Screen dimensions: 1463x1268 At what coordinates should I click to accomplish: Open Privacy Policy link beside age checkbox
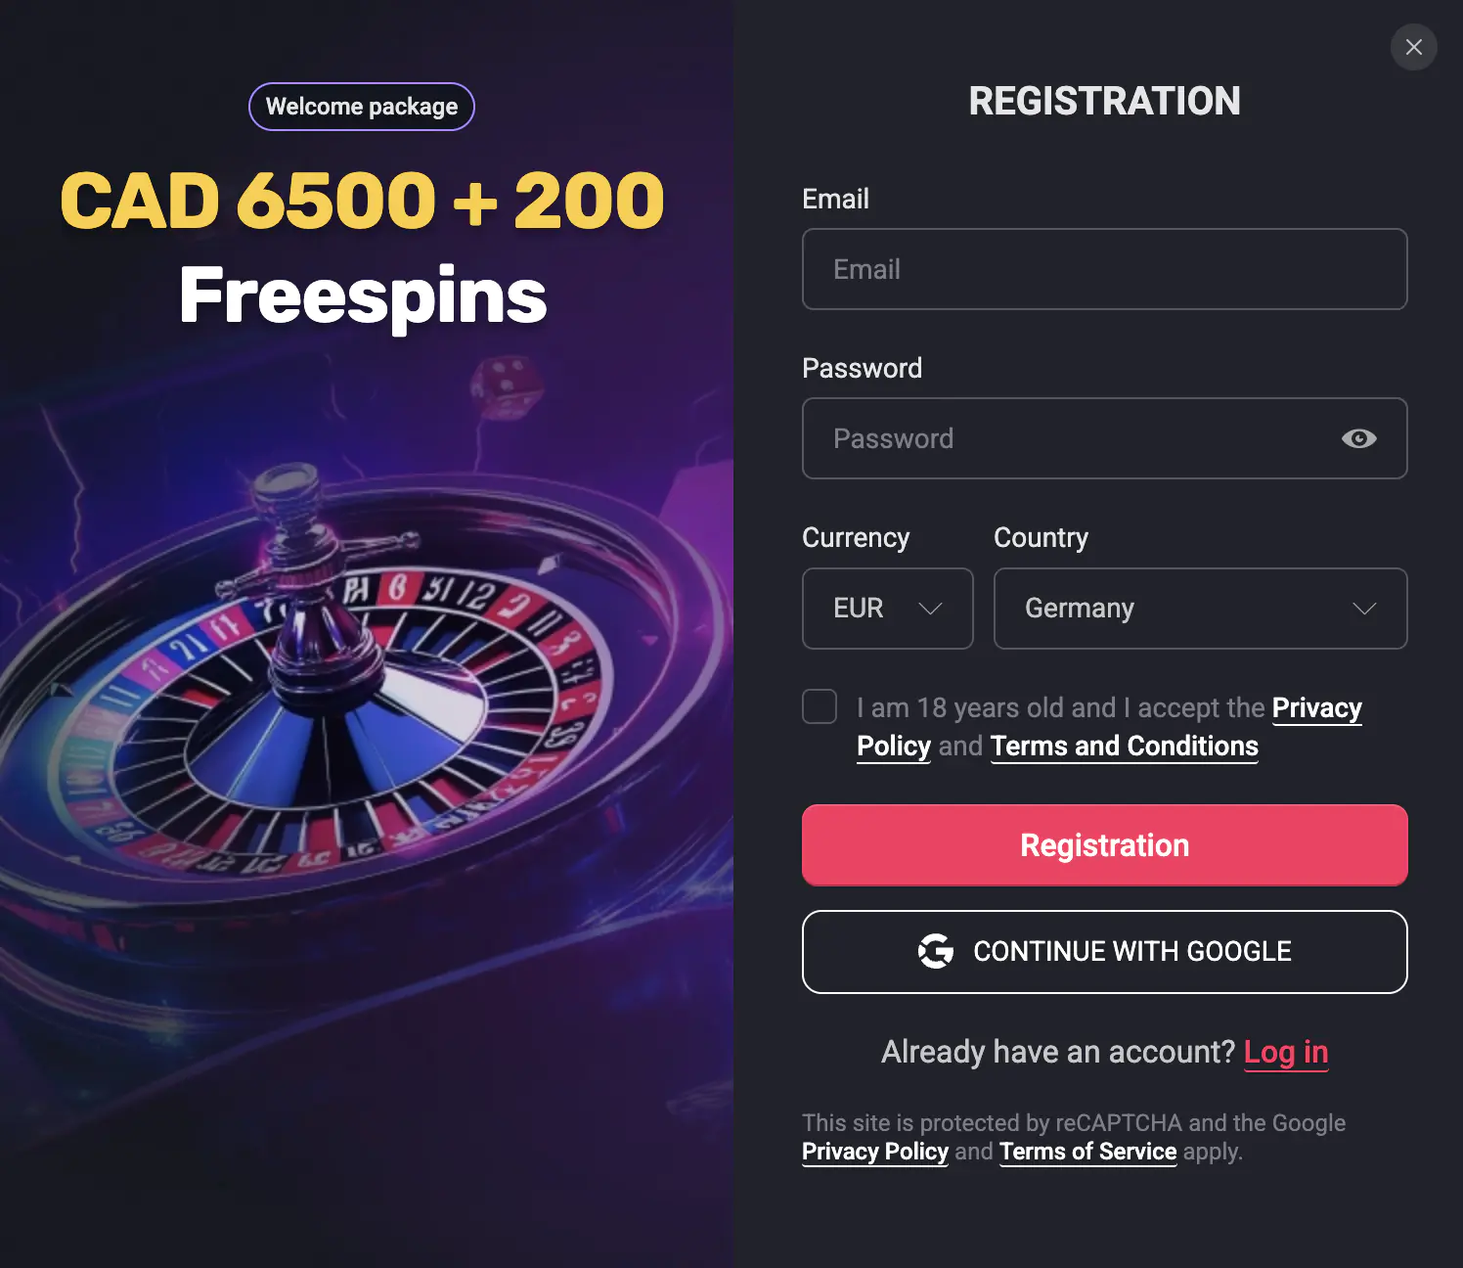[1316, 707]
